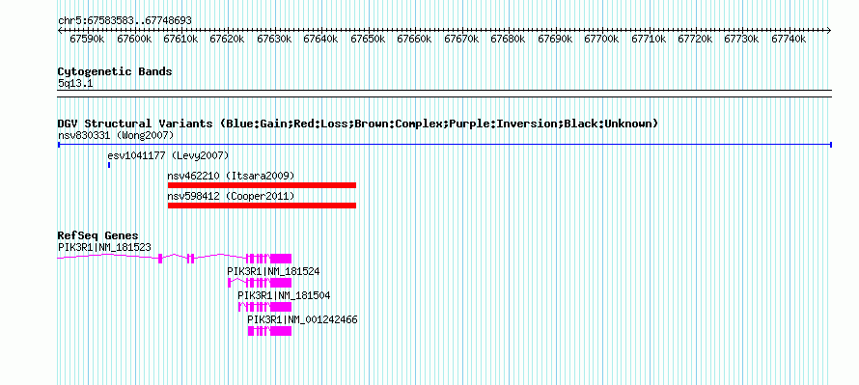
Task: Select the red nsv598412 loss bar
Action: 262,206
